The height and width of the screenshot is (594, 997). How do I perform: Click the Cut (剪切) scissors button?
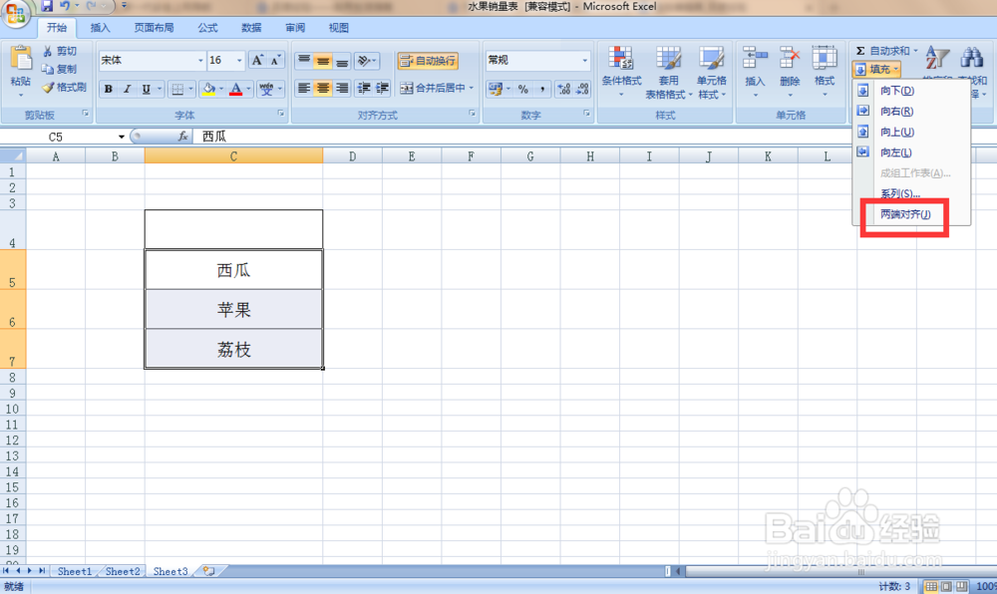click(60, 51)
